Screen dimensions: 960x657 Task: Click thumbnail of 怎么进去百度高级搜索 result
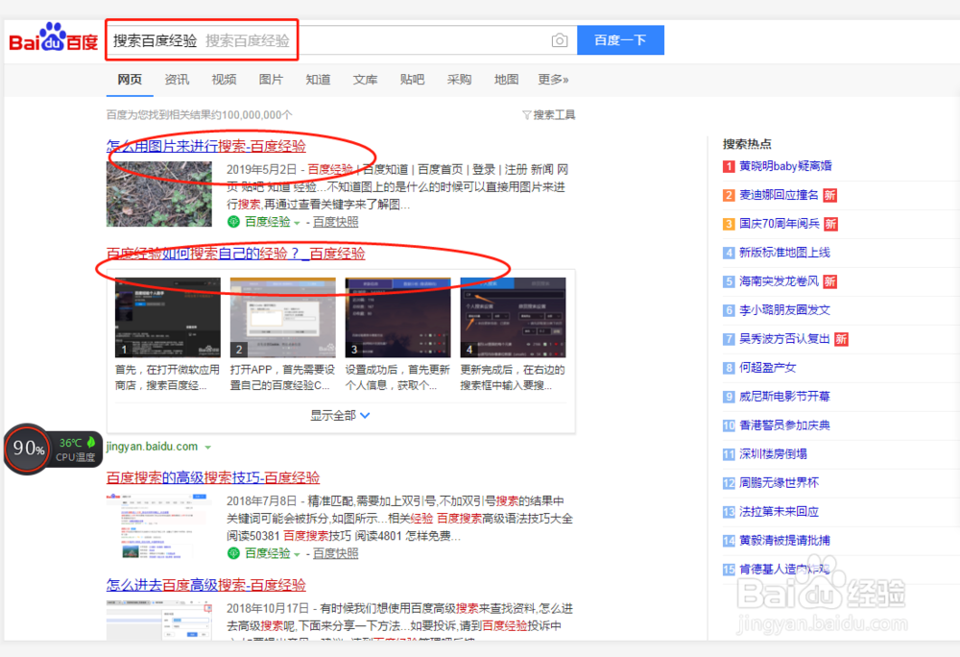[159, 620]
